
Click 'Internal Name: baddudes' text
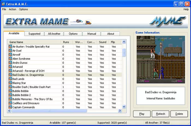pyautogui.click(x=161, y=98)
